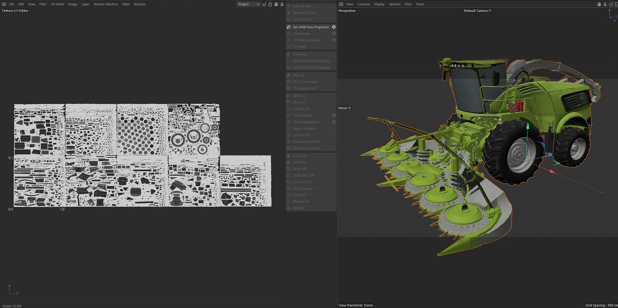Click the Default Camera label
Screen dimensions: 618x308
click(x=476, y=11)
